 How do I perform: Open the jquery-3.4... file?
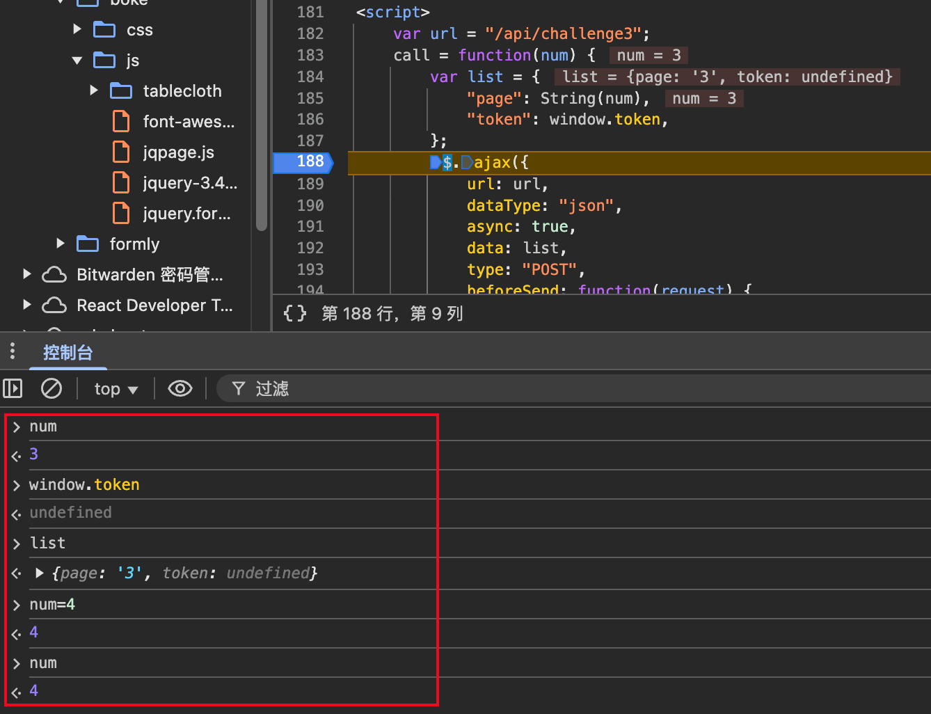(x=189, y=183)
